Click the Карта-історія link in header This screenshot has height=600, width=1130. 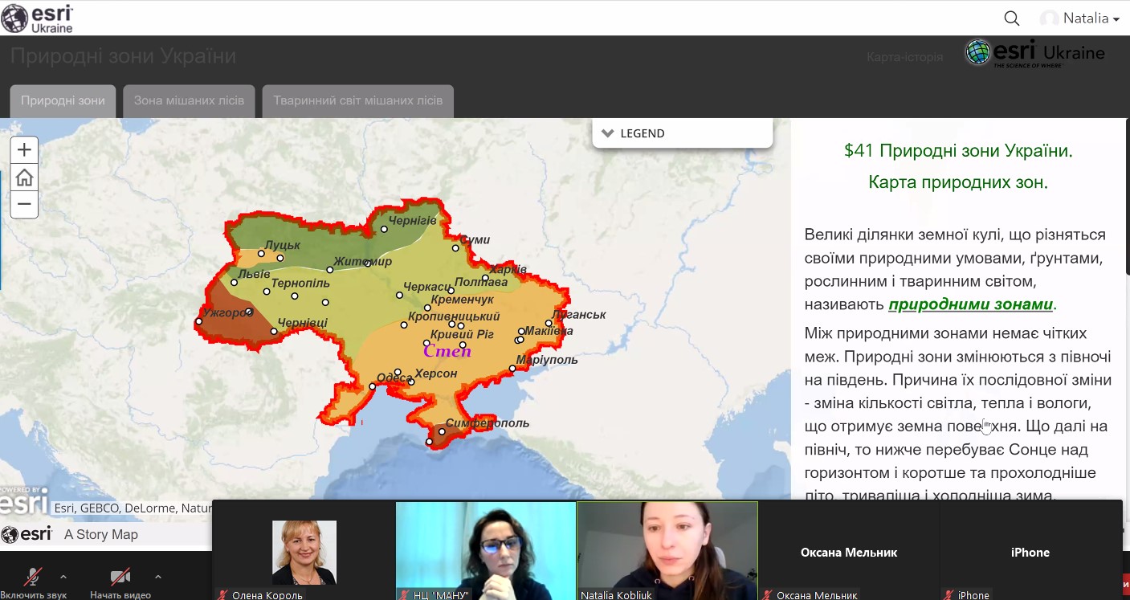(x=904, y=57)
